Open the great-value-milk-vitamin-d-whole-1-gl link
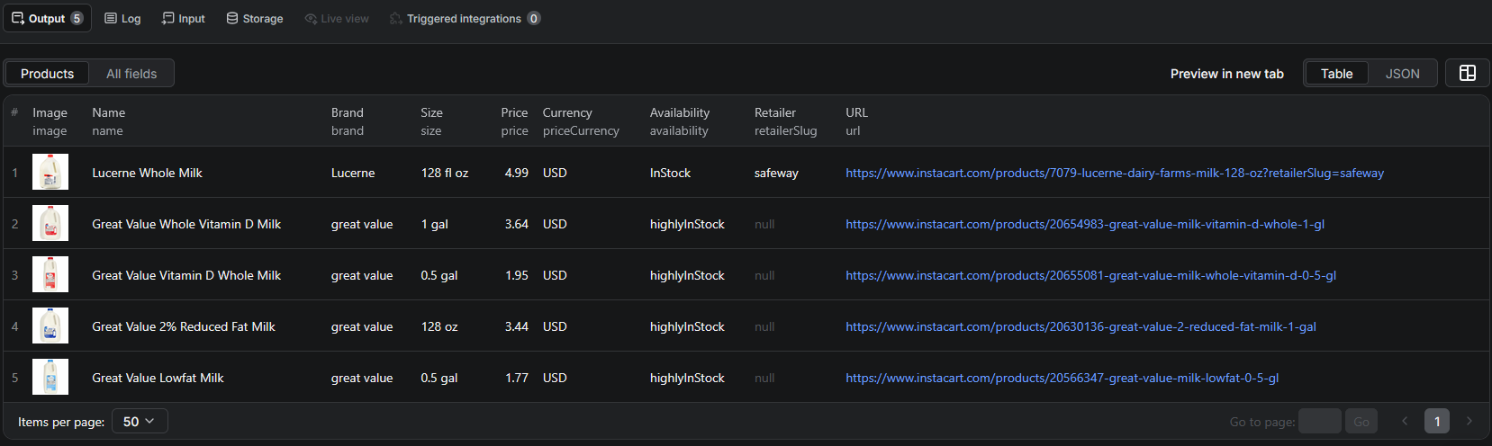This screenshot has height=446, width=1492. click(x=1084, y=224)
